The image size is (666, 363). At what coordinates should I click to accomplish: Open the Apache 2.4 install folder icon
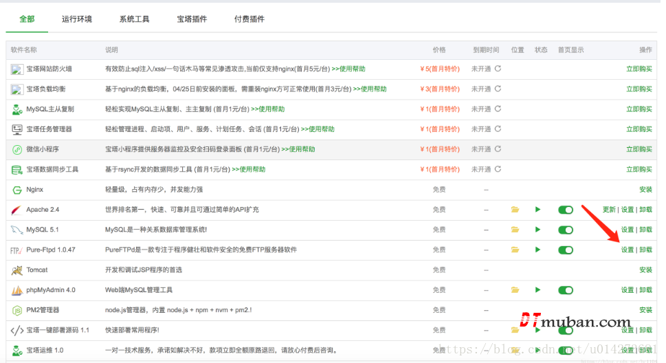[515, 210]
